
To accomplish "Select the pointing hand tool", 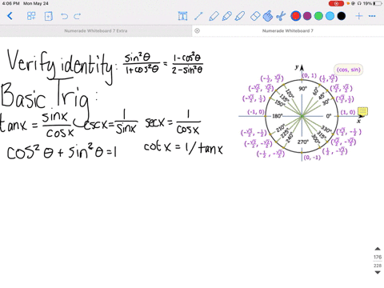I will (268, 16).
